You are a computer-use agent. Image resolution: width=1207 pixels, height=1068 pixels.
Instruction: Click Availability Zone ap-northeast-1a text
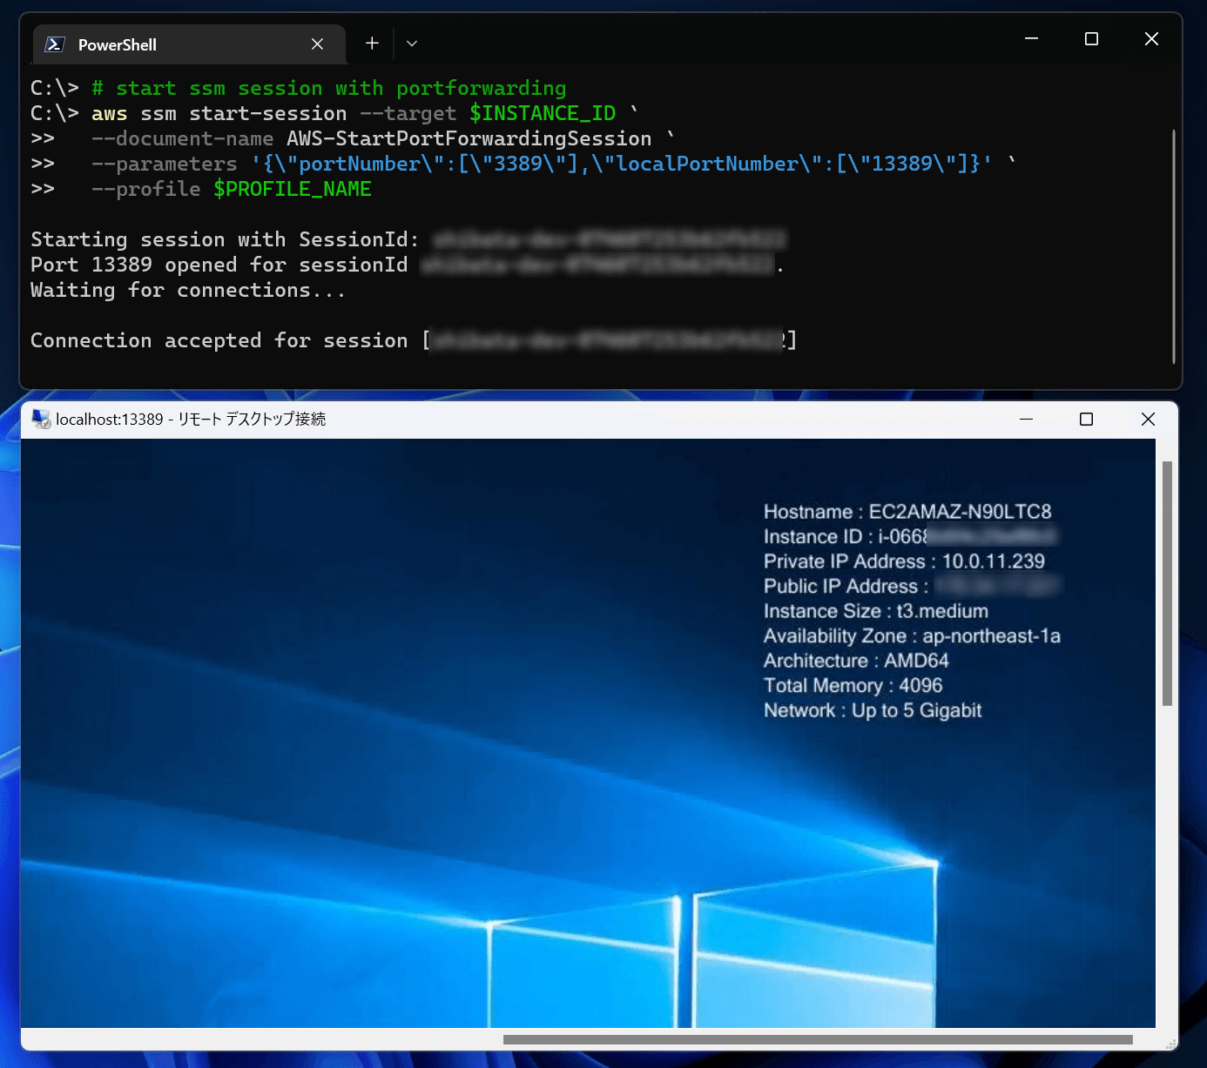912,636
